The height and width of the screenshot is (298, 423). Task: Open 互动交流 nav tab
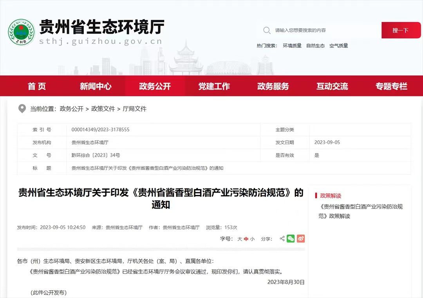click(x=332, y=86)
